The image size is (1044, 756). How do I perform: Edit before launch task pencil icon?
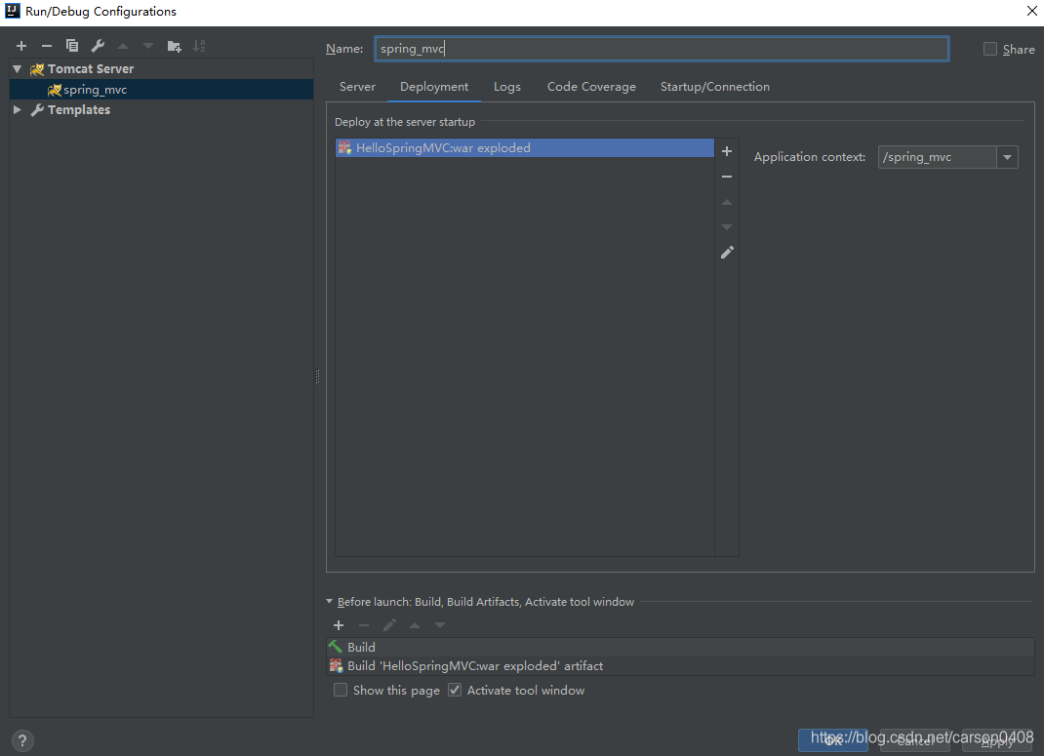[x=389, y=625]
